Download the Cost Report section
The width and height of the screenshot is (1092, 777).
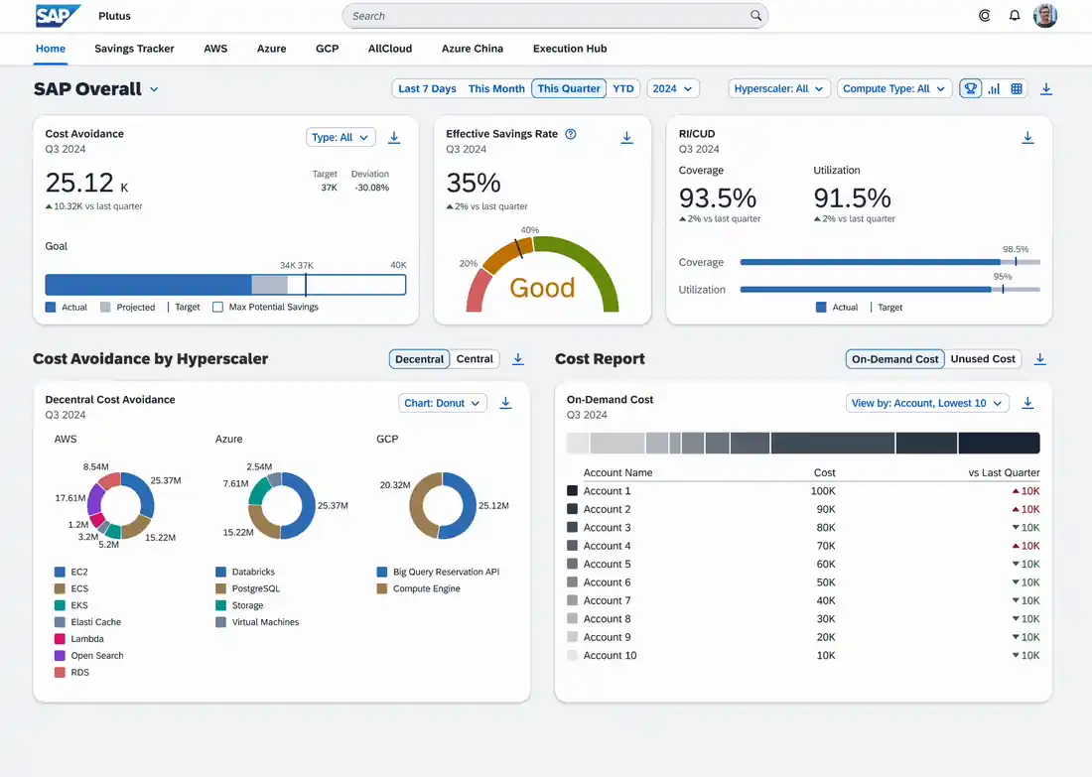point(1039,358)
